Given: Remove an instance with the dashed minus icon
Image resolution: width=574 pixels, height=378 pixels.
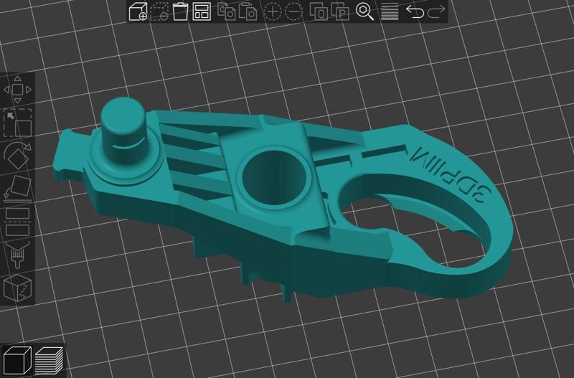Looking at the screenshot, I should pyautogui.click(x=293, y=11).
